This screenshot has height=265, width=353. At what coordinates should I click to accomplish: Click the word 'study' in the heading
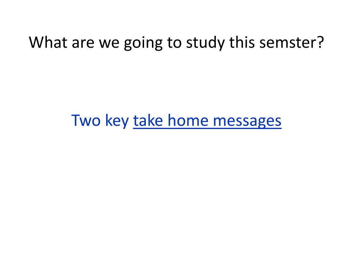coord(205,43)
